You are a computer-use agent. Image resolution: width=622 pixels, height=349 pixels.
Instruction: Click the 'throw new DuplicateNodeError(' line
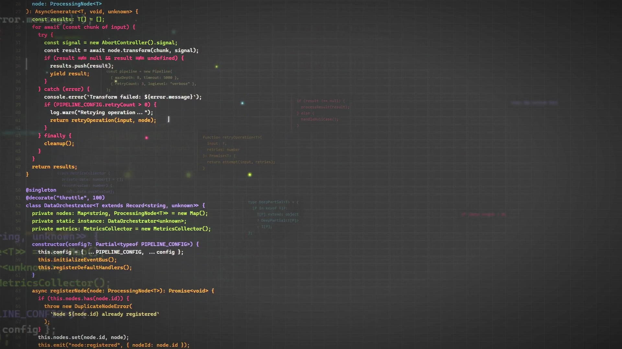click(x=88, y=306)
